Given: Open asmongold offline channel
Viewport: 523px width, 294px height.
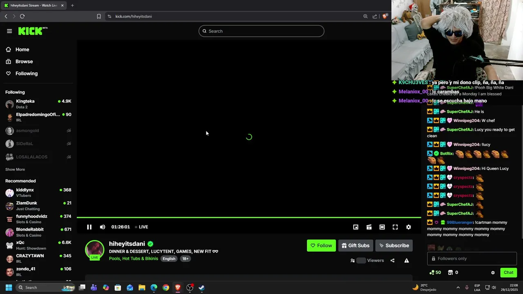Looking at the screenshot, I should (x=38, y=131).
